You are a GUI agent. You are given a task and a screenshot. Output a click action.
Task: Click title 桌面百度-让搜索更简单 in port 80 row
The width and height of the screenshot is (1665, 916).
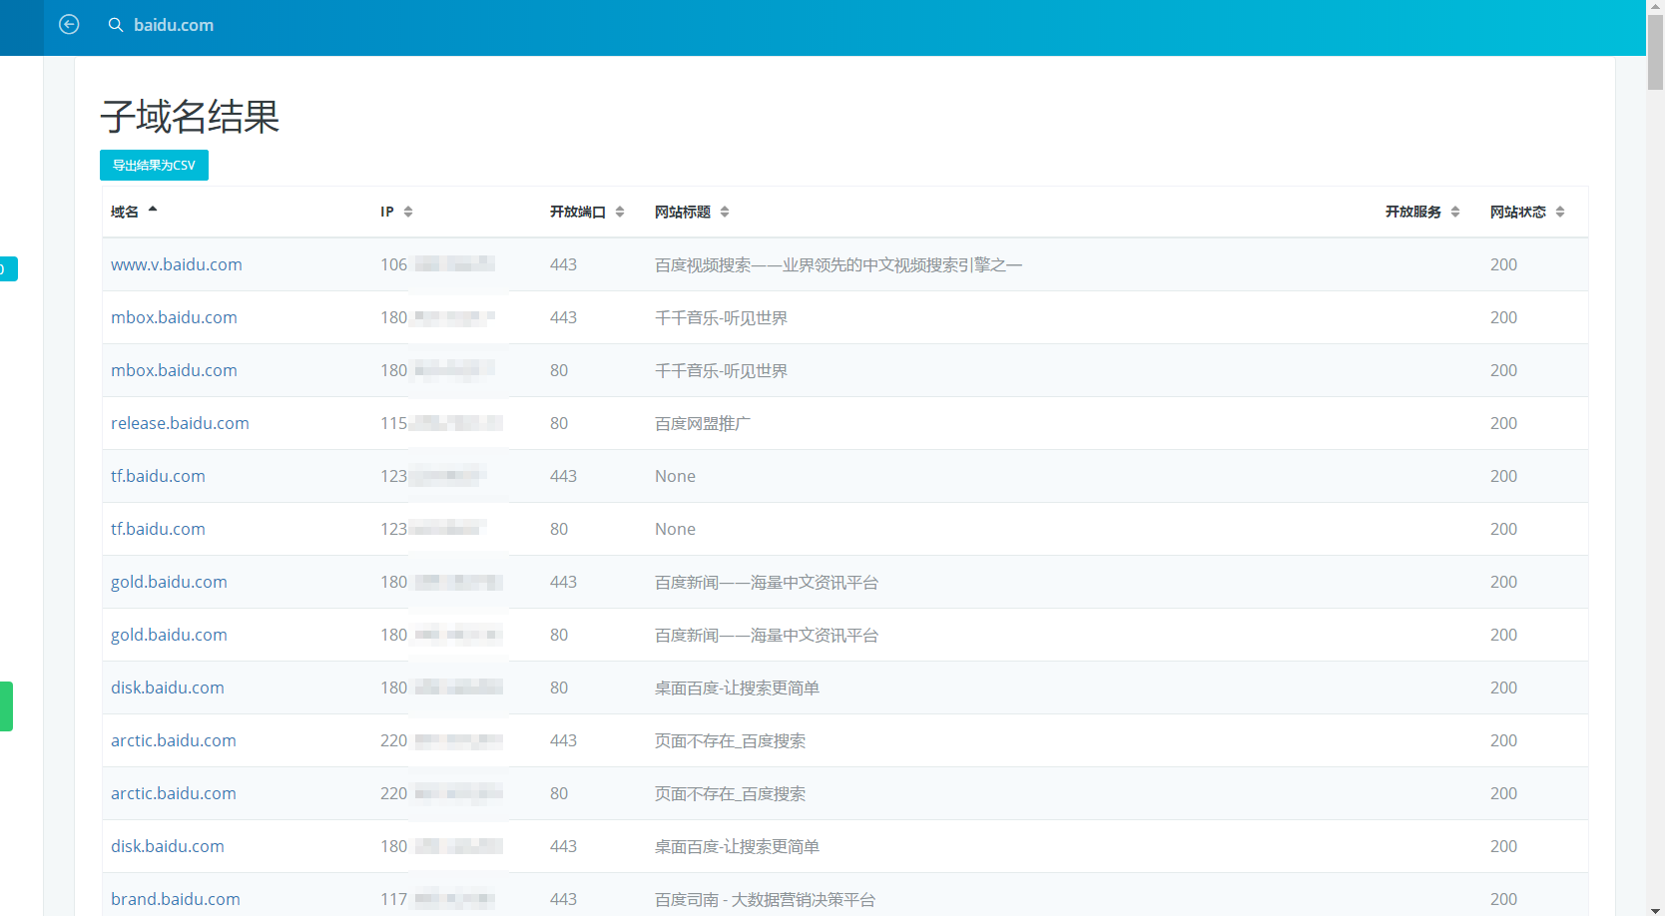coord(737,687)
